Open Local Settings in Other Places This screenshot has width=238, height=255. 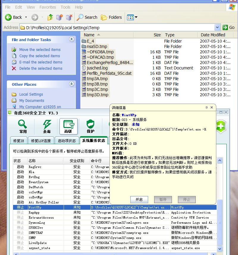(31, 94)
